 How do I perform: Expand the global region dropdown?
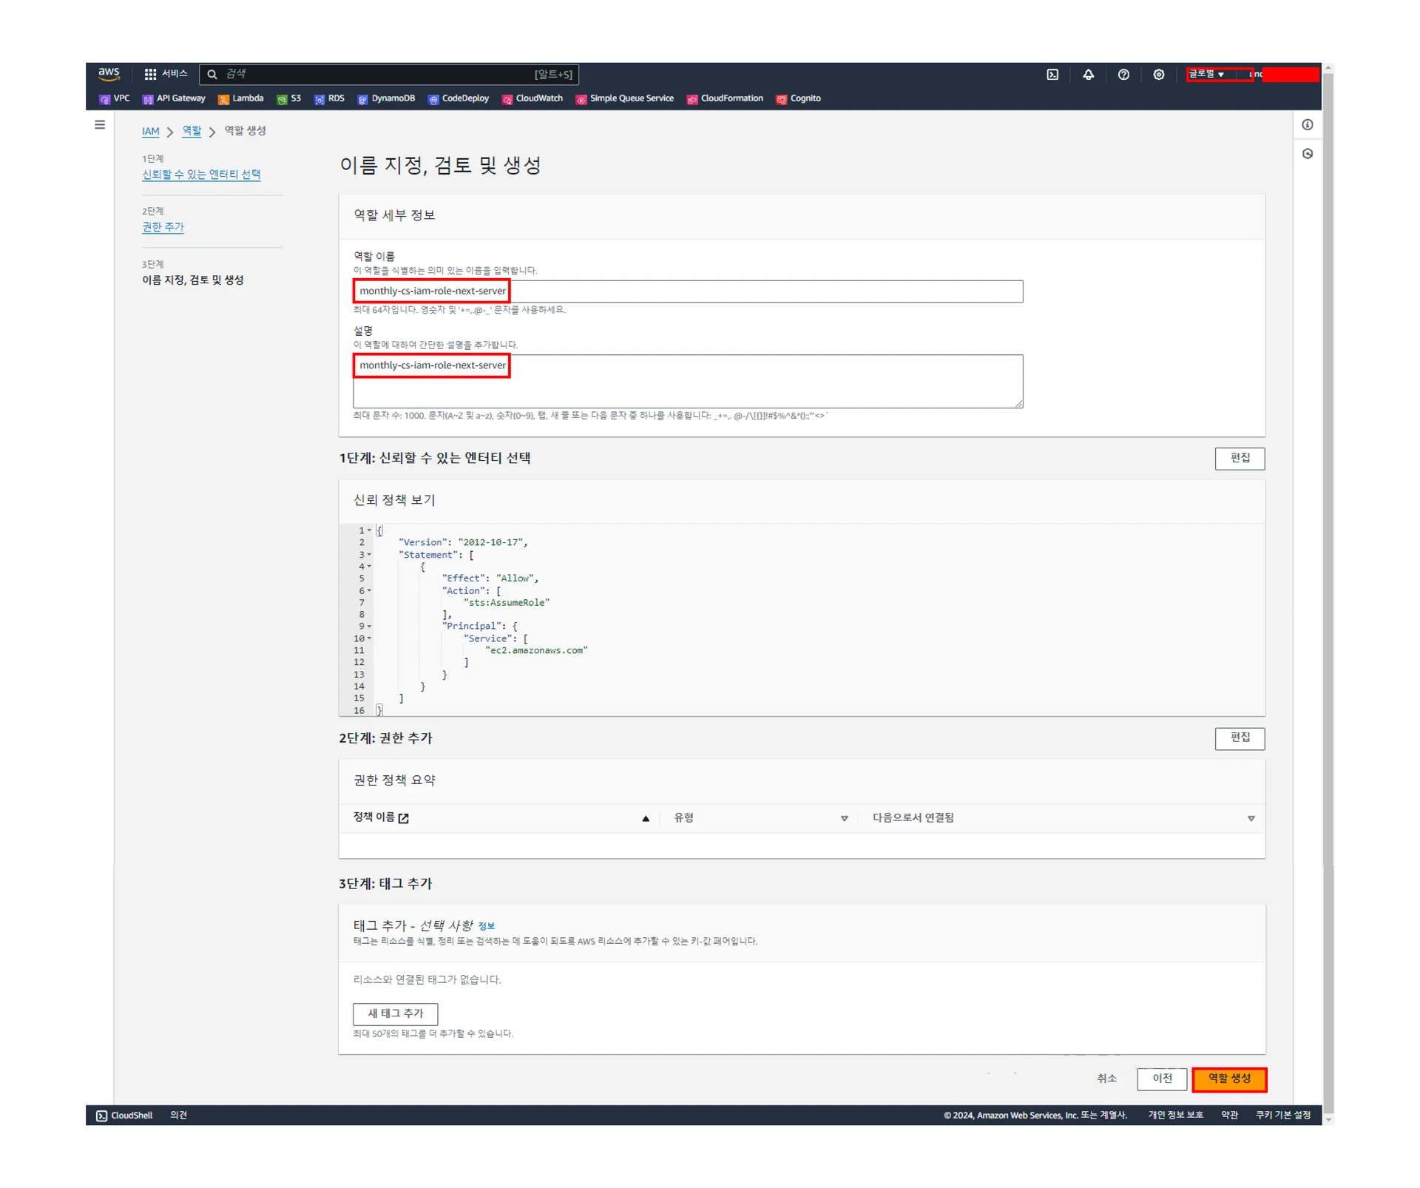pos(1208,74)
